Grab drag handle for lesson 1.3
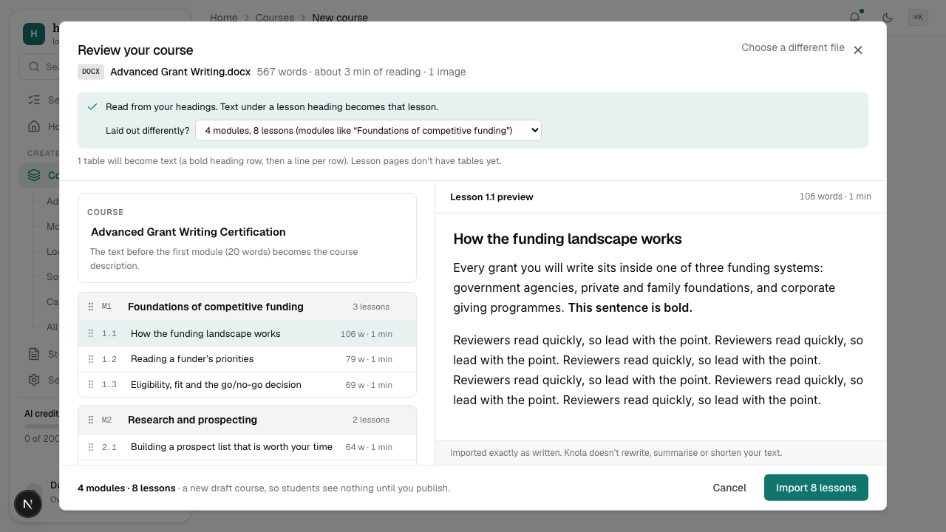 (91, 385)
